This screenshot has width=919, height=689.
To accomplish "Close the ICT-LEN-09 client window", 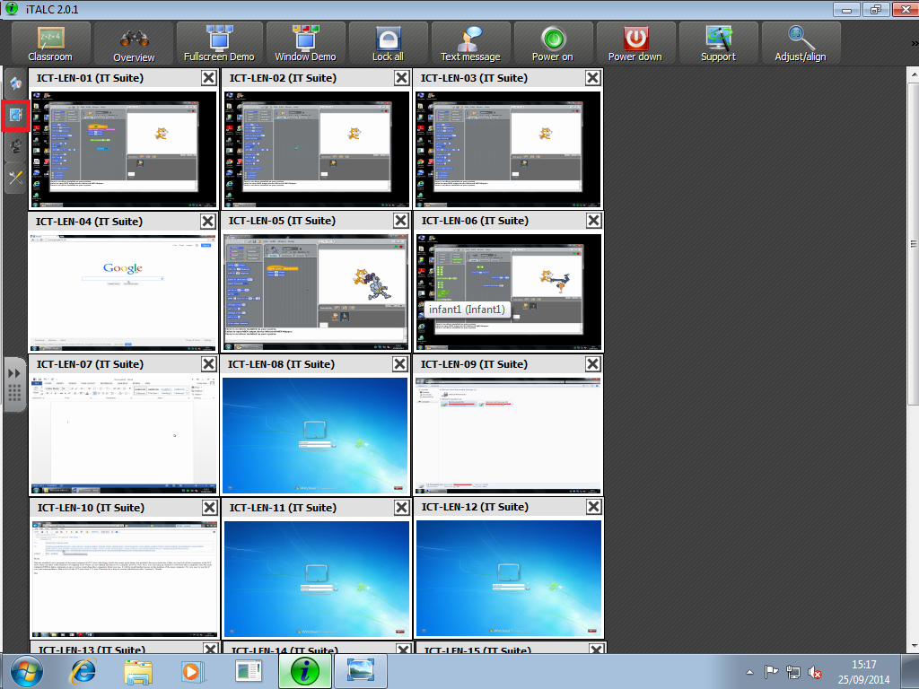I will [x=593, y=364].
